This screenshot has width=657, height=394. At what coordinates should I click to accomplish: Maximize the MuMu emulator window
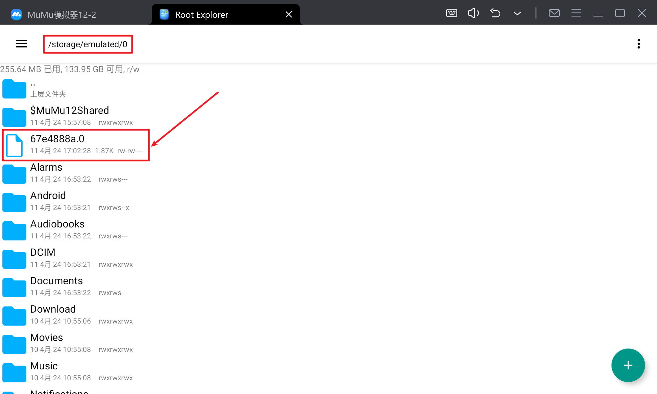tap(620, 13)
